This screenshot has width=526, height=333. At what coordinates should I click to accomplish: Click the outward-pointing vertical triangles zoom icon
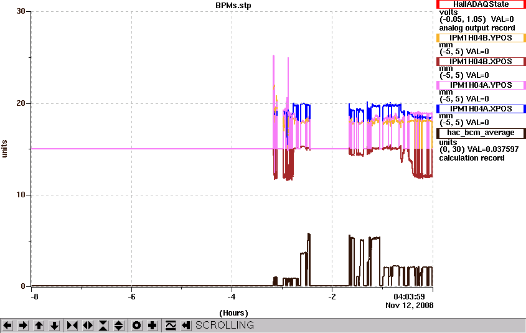(x=119, y=326)
